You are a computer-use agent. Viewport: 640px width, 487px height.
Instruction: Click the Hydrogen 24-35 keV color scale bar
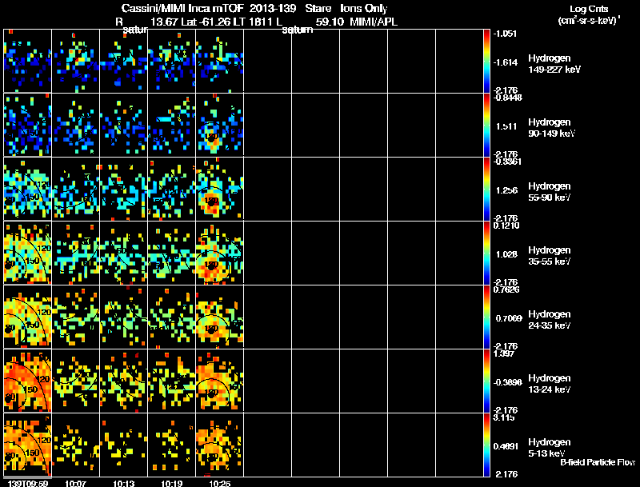point(486,317)
